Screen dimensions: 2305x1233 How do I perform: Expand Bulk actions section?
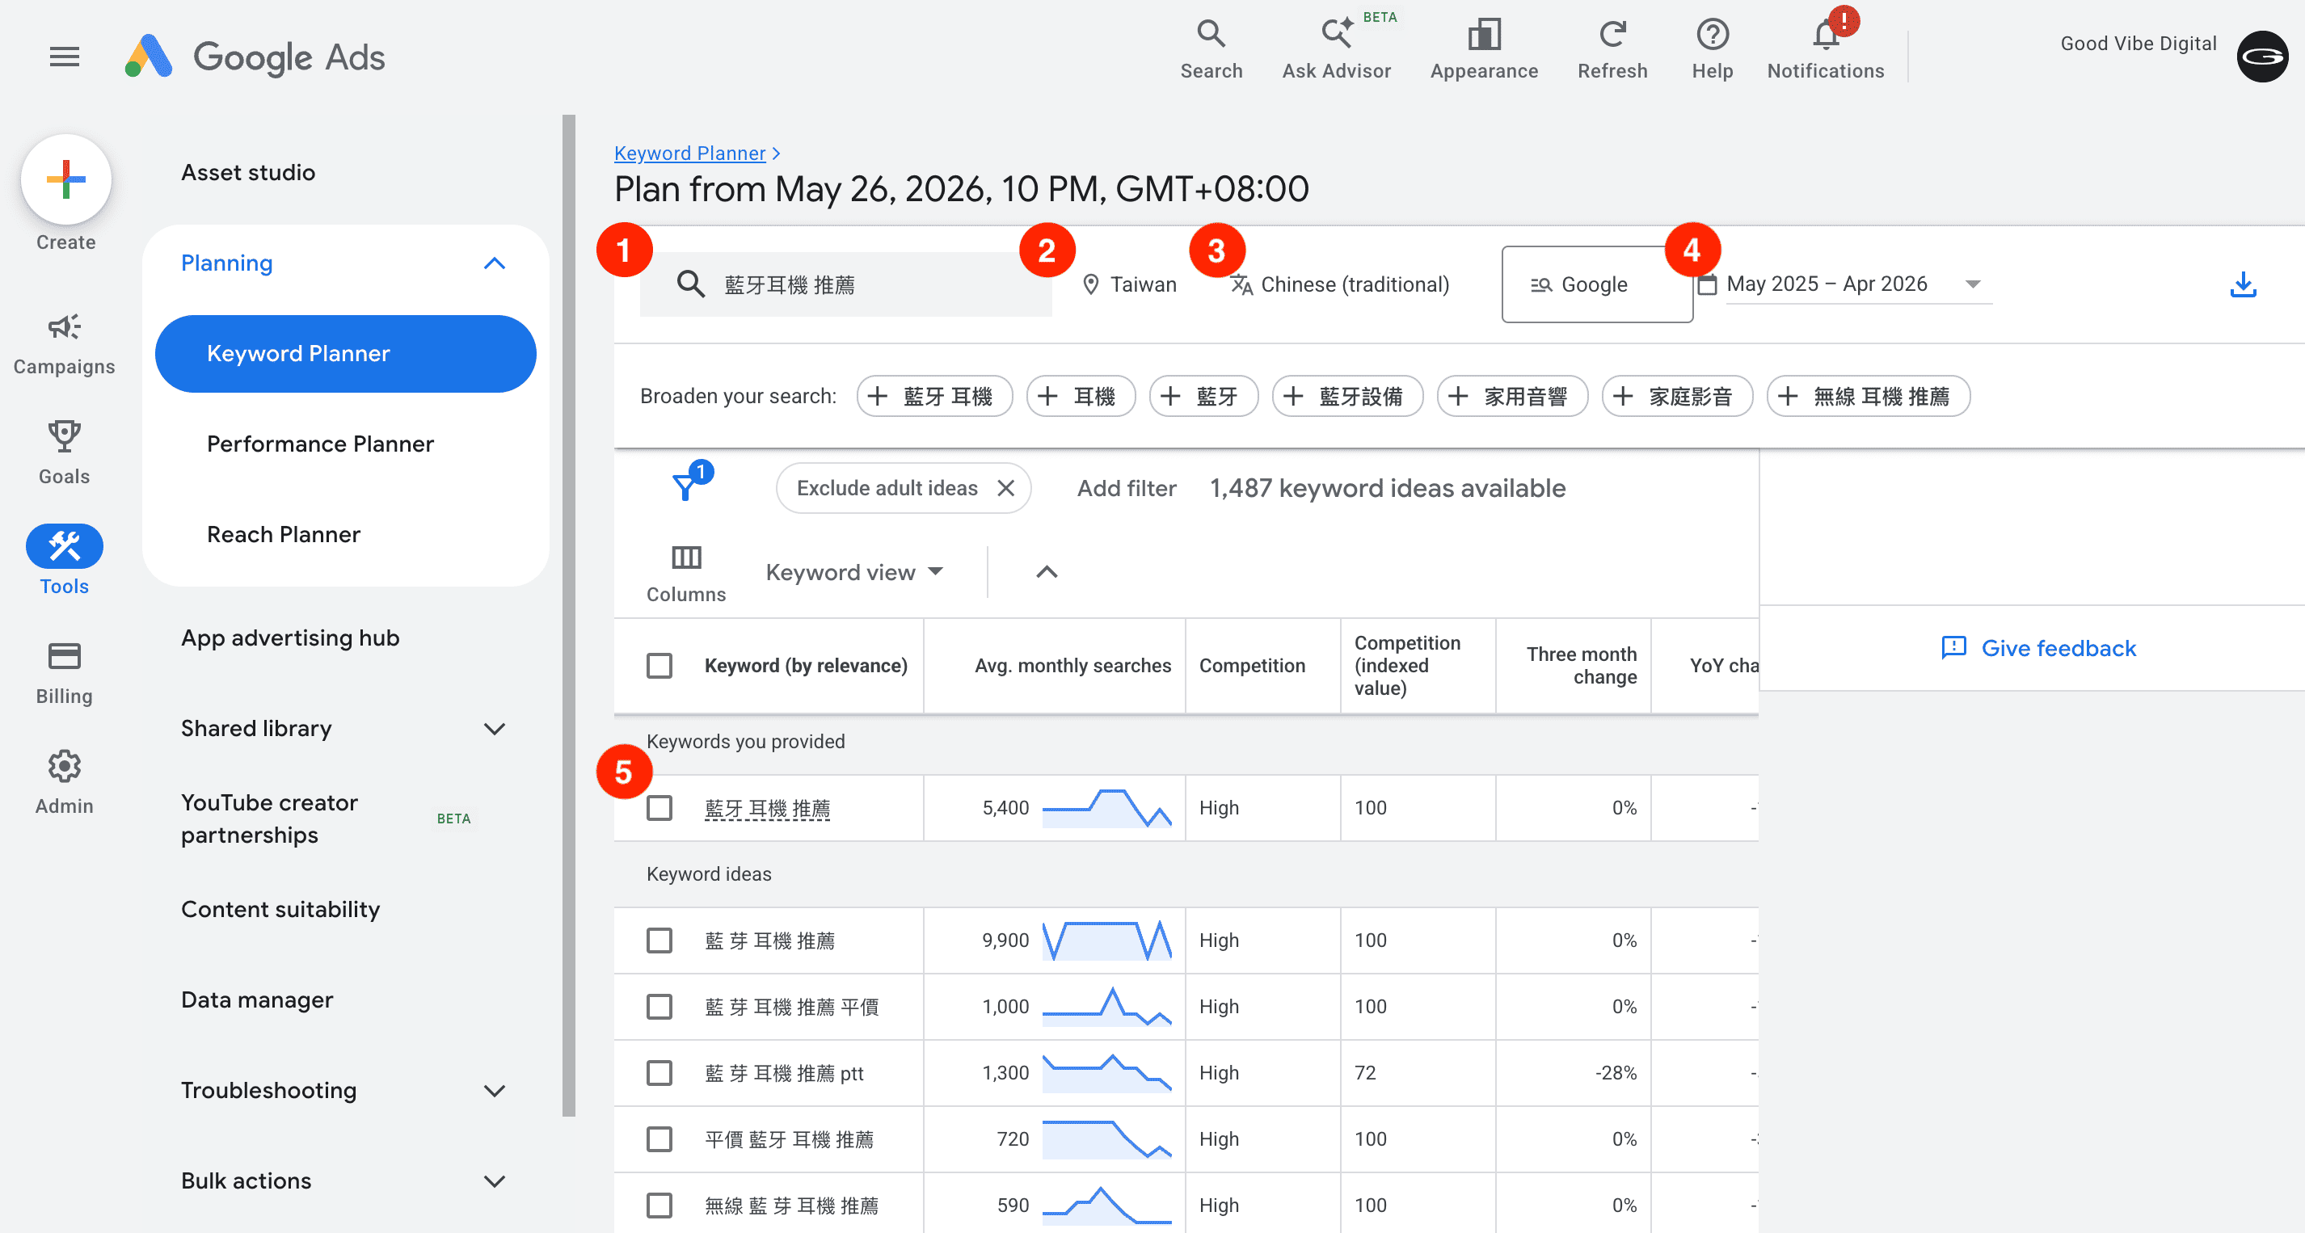[494, 1181]
